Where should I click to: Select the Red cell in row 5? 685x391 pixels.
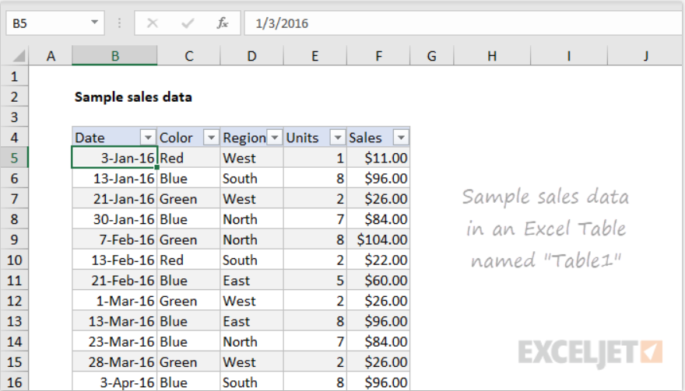188,158
